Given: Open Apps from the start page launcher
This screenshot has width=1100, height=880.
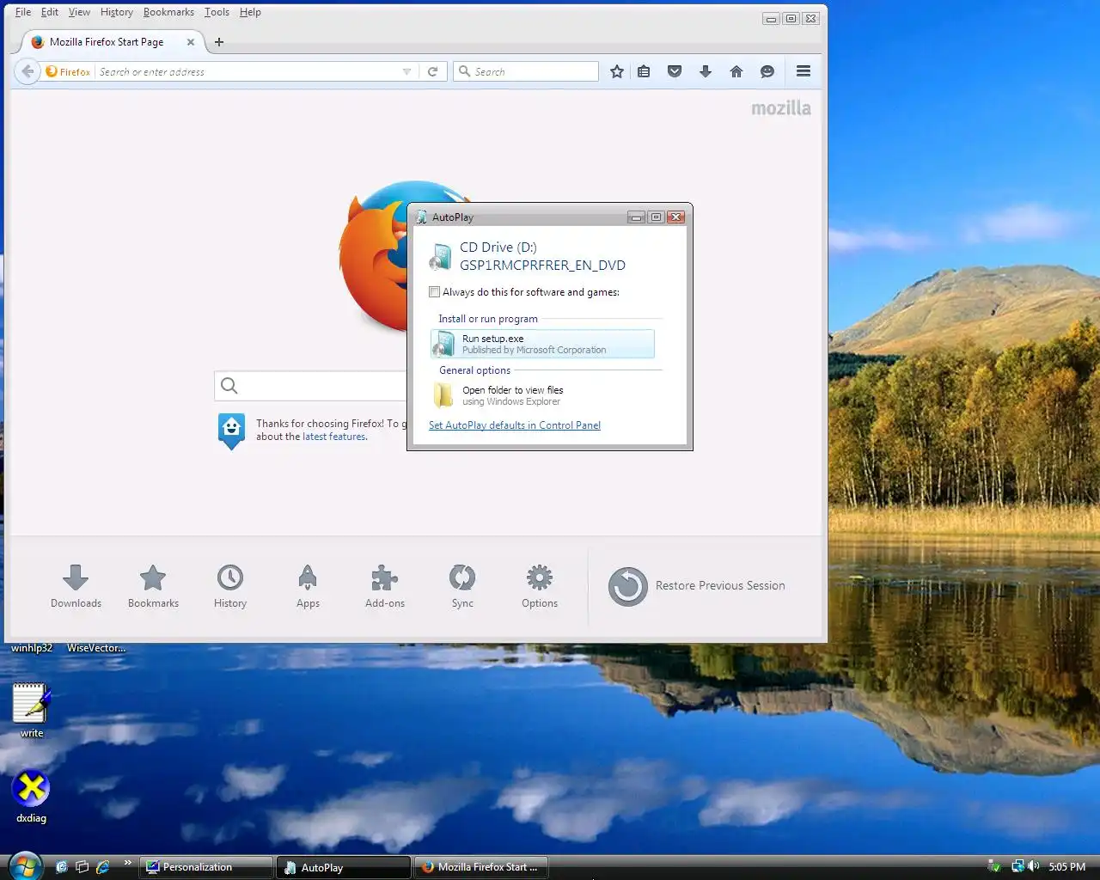Looking at the screenshot, I should (x=308, y=586).
